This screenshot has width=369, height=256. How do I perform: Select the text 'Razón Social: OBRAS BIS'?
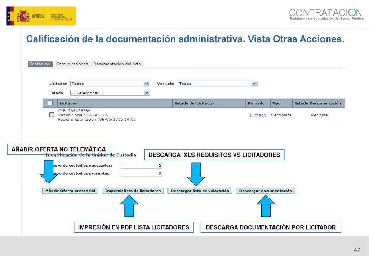(x=83, y=115)
